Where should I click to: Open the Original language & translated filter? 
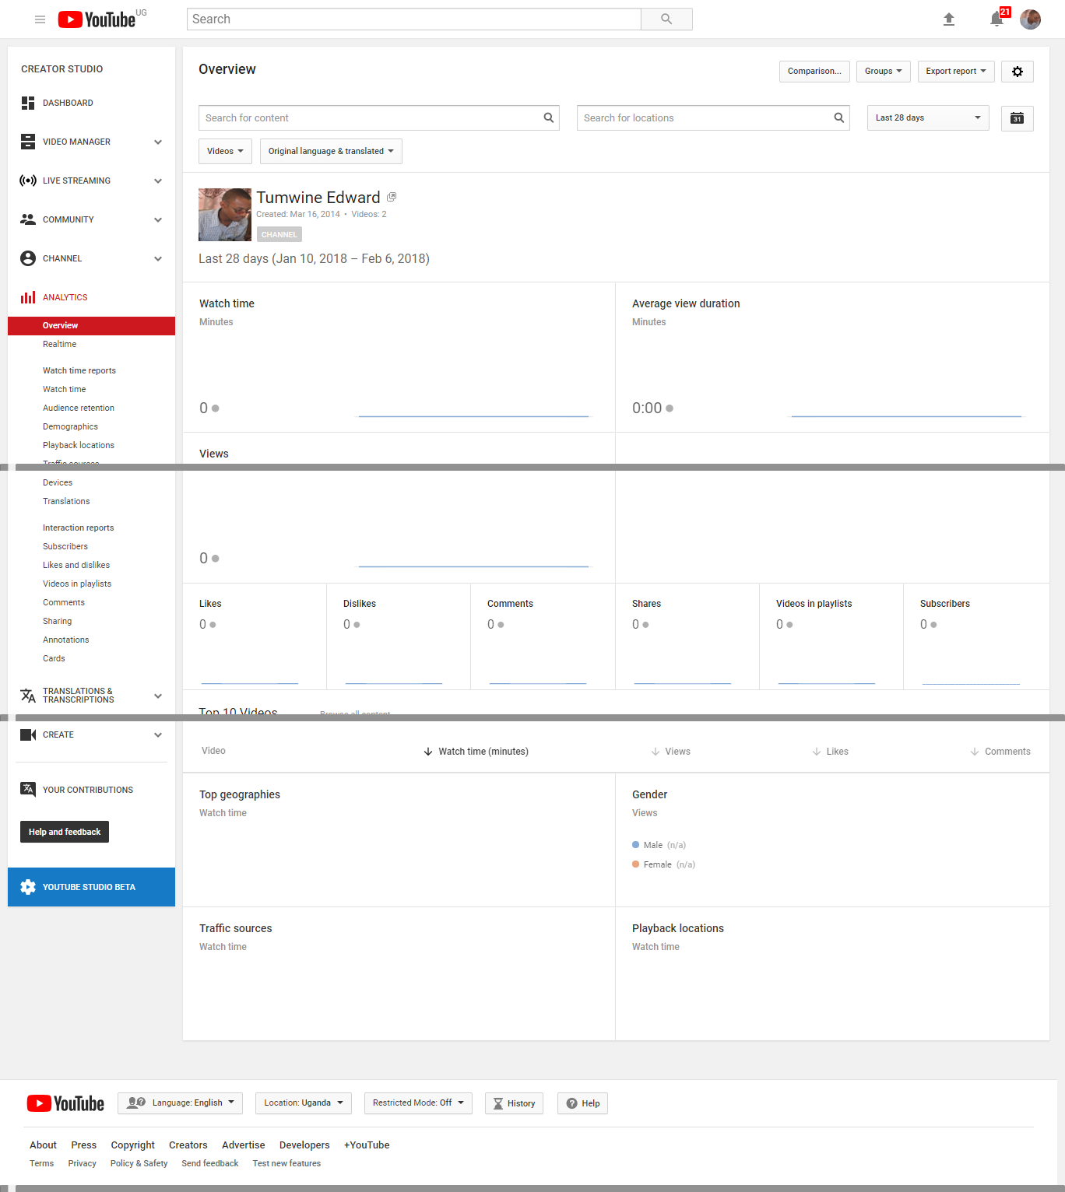(331, 152)
